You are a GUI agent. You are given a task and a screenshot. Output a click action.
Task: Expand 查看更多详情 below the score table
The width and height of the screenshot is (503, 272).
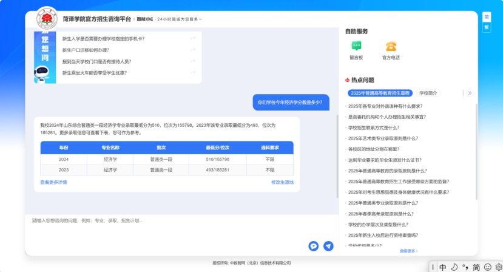53,182
